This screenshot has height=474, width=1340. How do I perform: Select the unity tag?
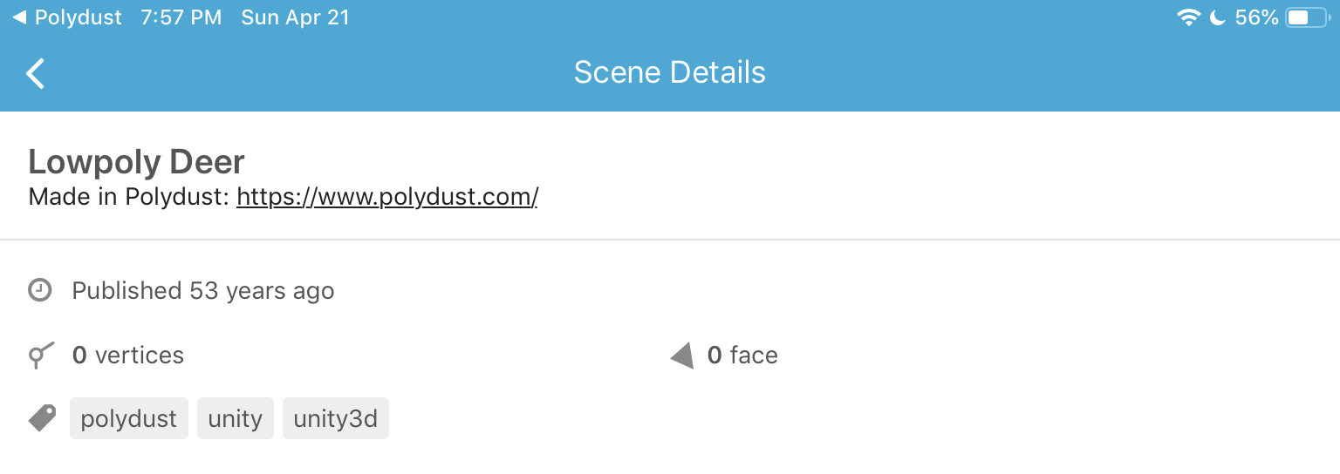click(236, 419)
